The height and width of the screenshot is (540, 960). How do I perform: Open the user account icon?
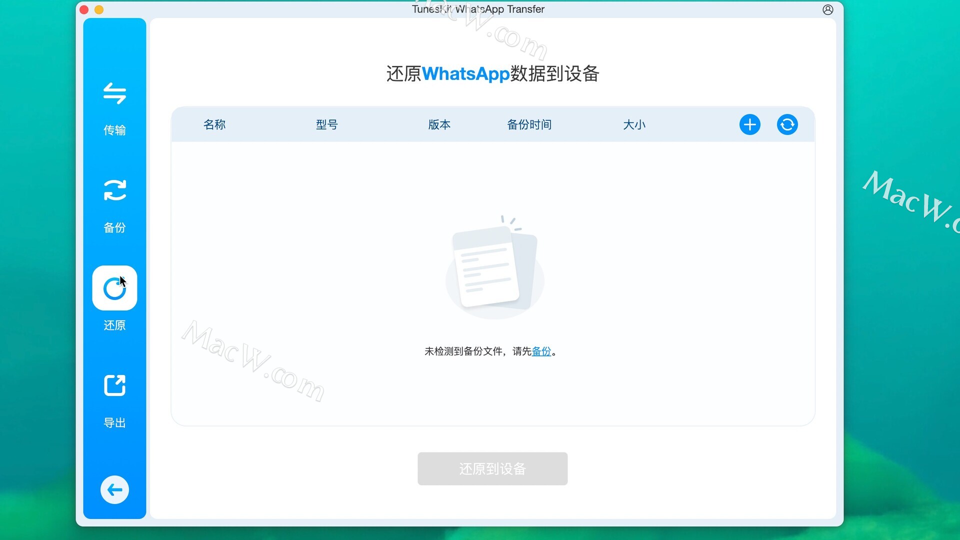(827, 9)
